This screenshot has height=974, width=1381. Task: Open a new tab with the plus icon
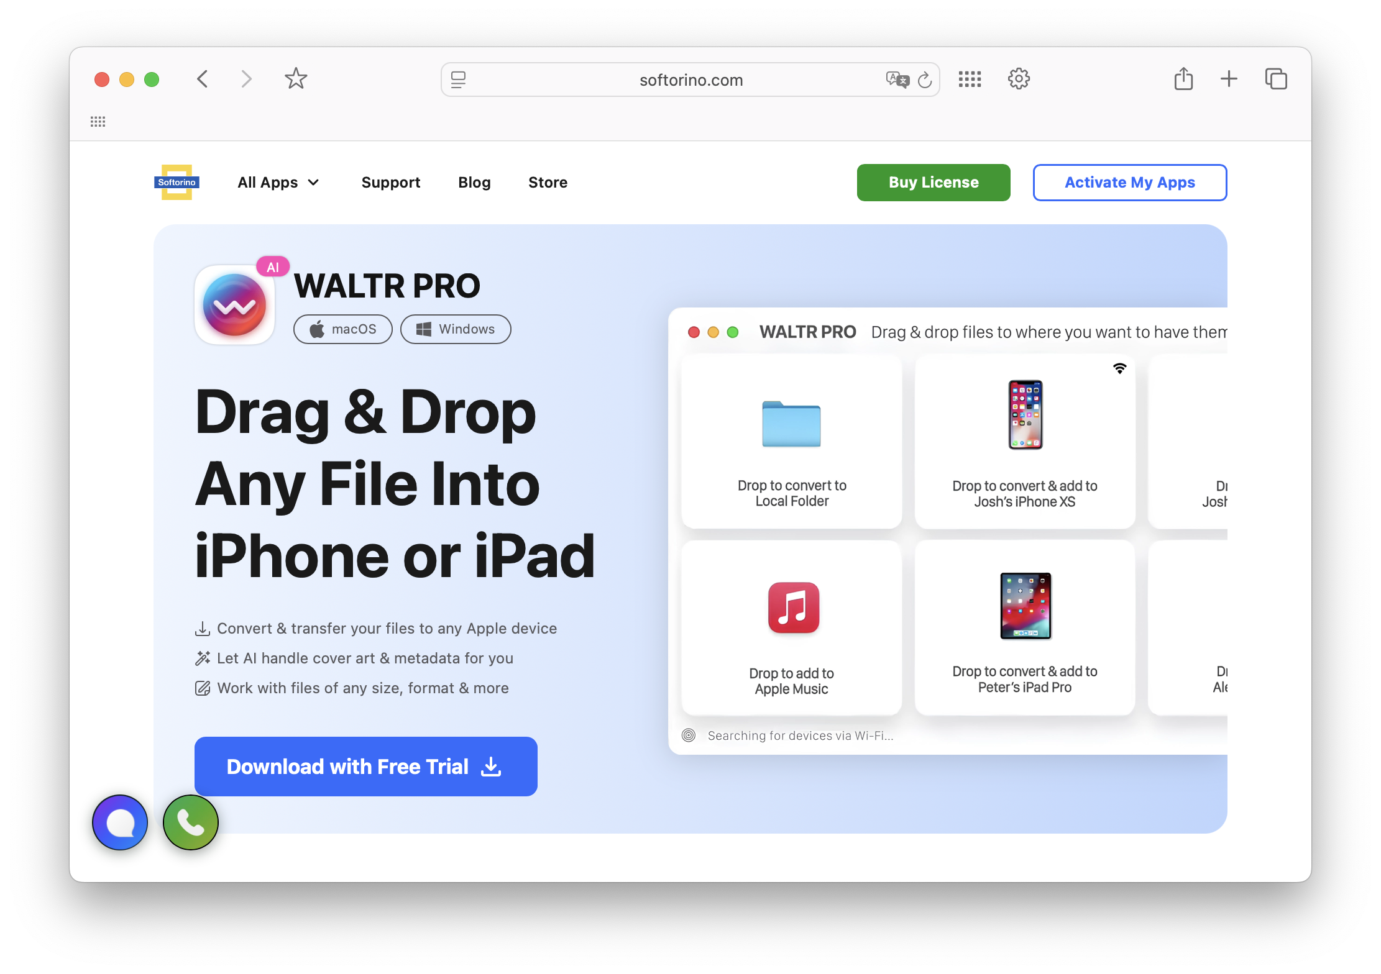[1229, 79]
